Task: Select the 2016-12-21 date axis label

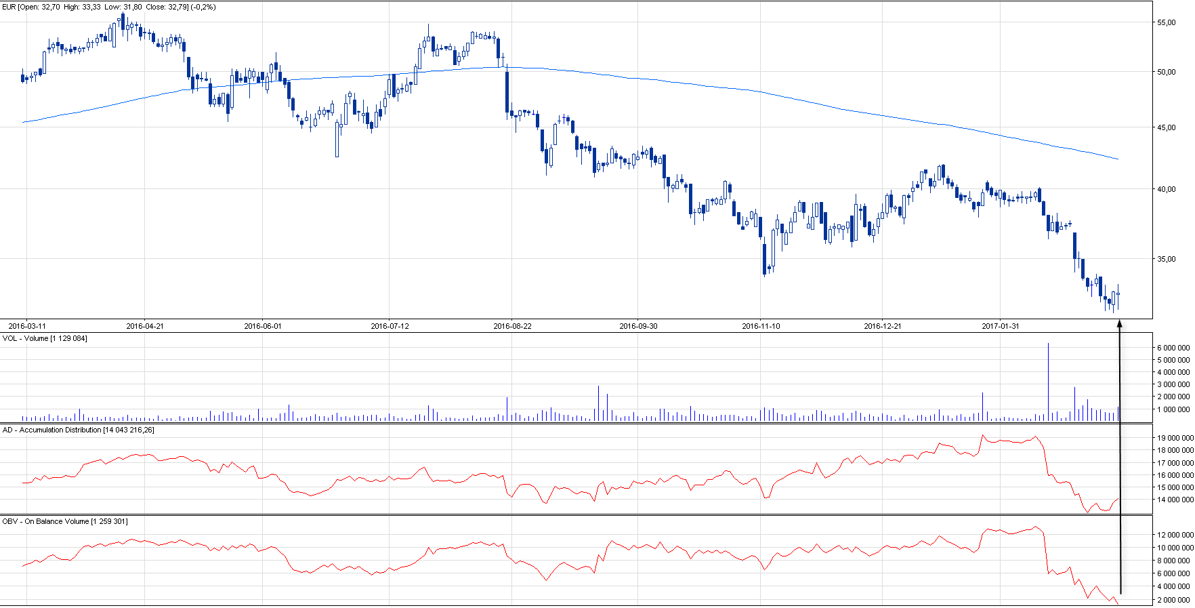Action: 883,326
